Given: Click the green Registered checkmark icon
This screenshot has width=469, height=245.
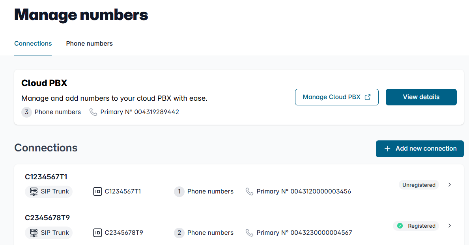Looking at the screenshot, I should point(400,226).
